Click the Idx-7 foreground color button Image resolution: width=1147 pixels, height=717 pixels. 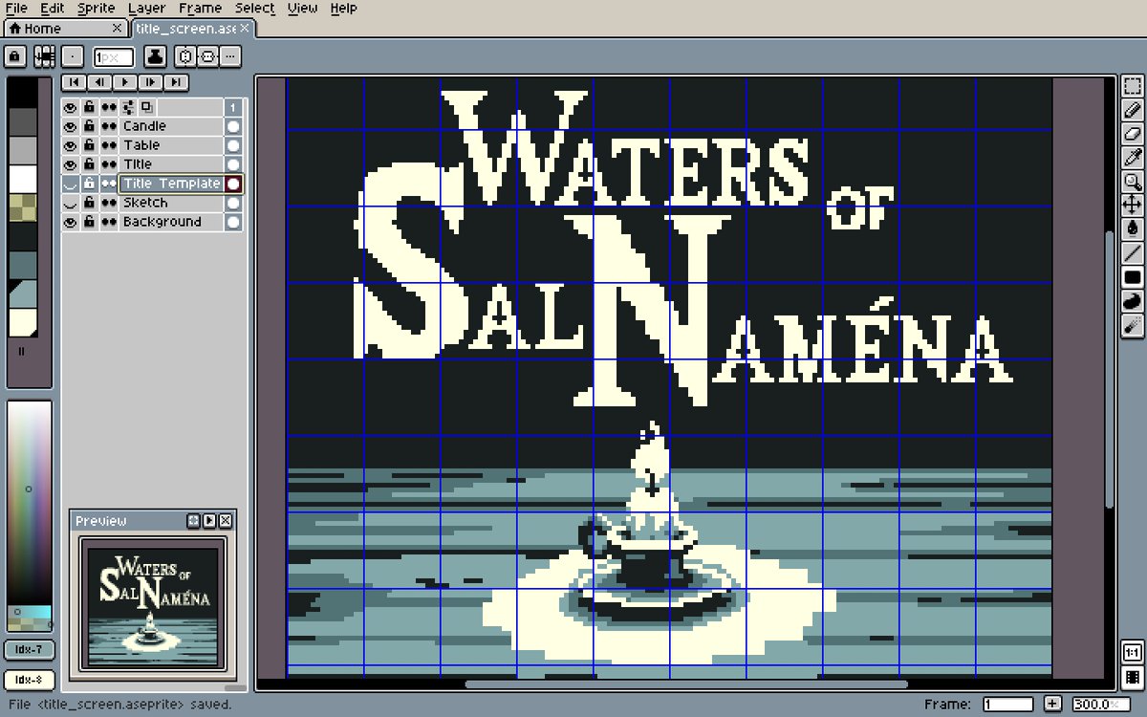coord(30,650)
